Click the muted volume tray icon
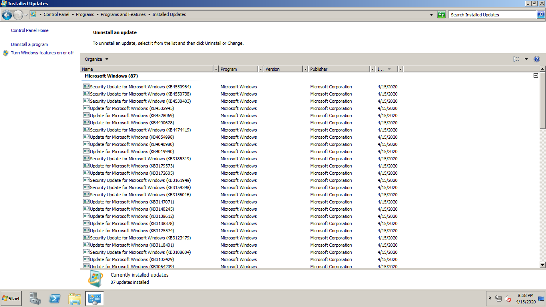 (508, 299)
